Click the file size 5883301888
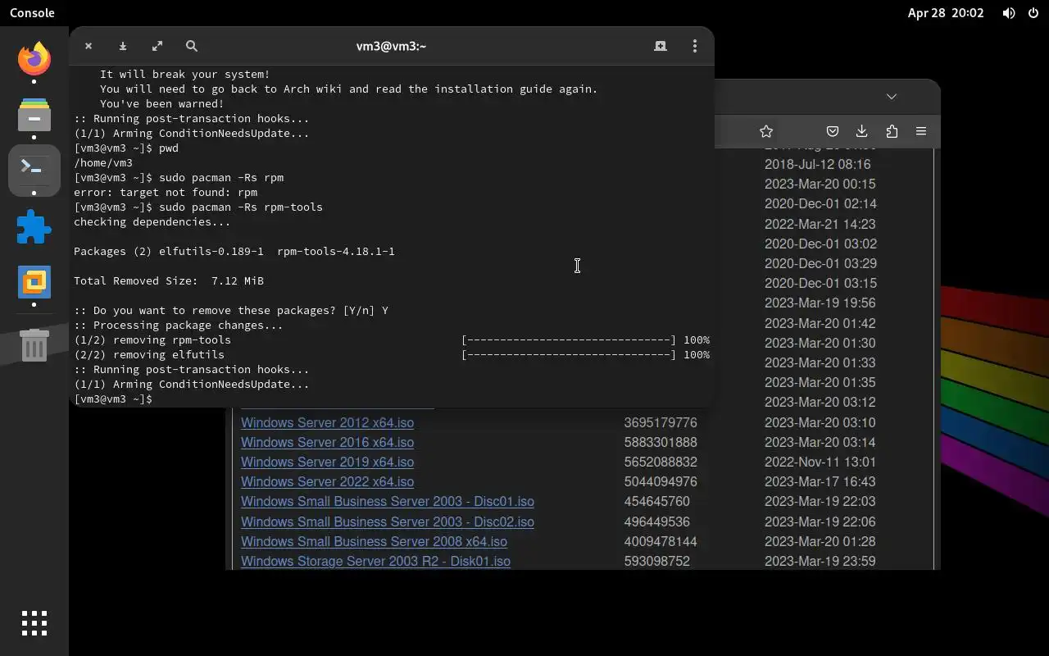The width and height of the screenshot is (1049, 656). point(661,442)
